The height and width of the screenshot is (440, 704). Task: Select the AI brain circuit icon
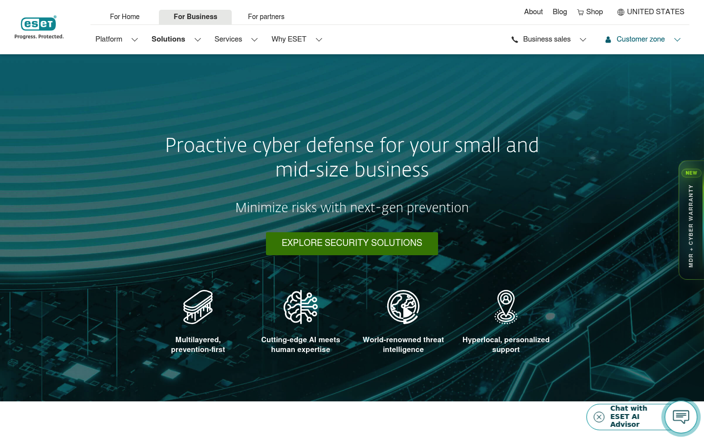[301, 307]
